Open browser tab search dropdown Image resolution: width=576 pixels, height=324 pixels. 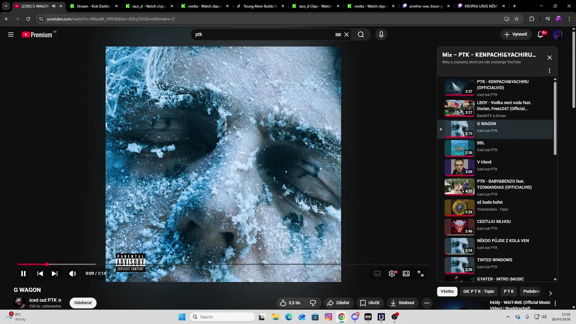(x=6, y=6)
